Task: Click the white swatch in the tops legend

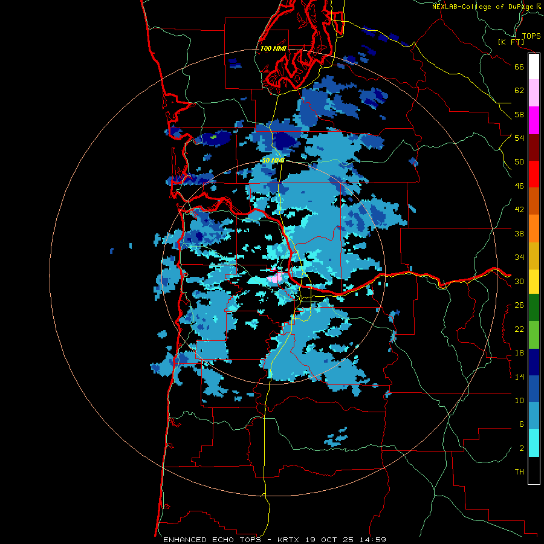Action: tap(534, 66)
